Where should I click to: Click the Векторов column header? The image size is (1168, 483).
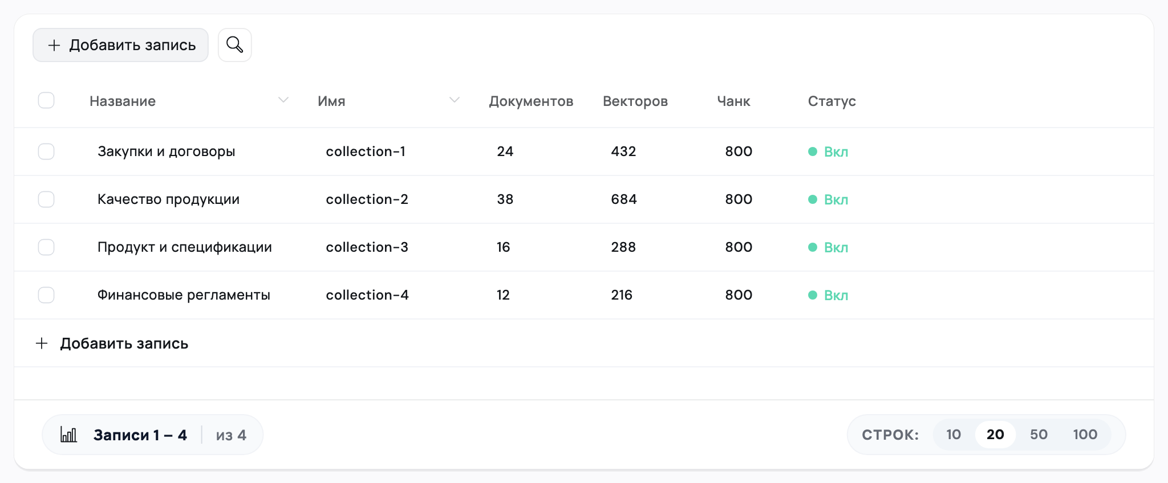[x=635, y=101]
